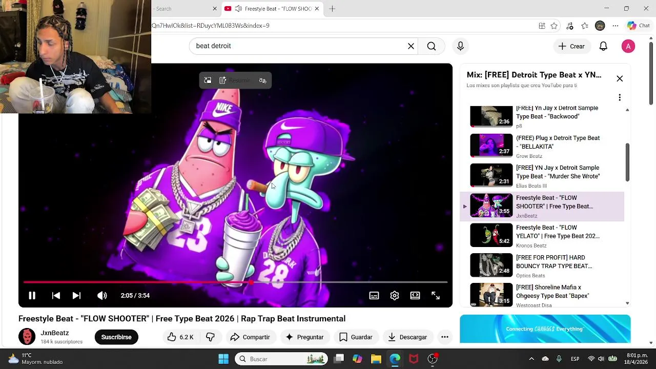Open more actions next to Descargar
Screen dimensions: 656x369
445,337
